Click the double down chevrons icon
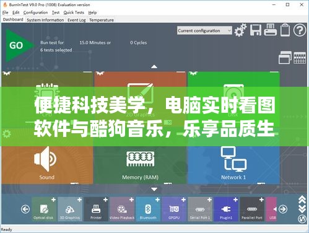Viewport: 309px width, 233px height. tap(302, 209)
